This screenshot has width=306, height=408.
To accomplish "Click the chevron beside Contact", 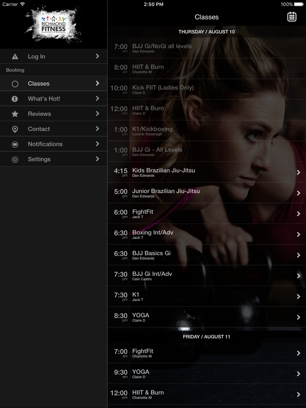I will pyautogui.click(x=97, y=129).
